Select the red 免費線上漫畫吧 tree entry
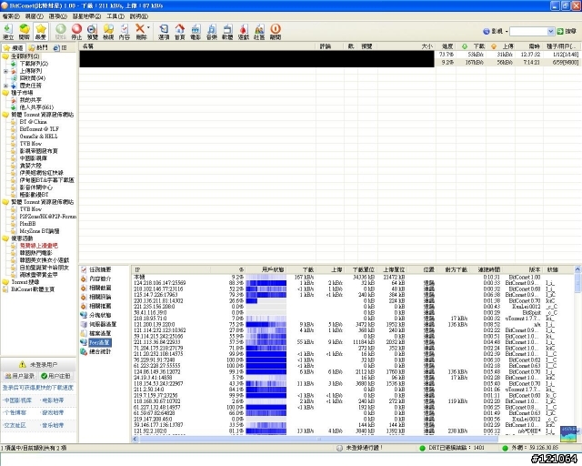This screenshot has width=582, height=466. pos(38,246)
